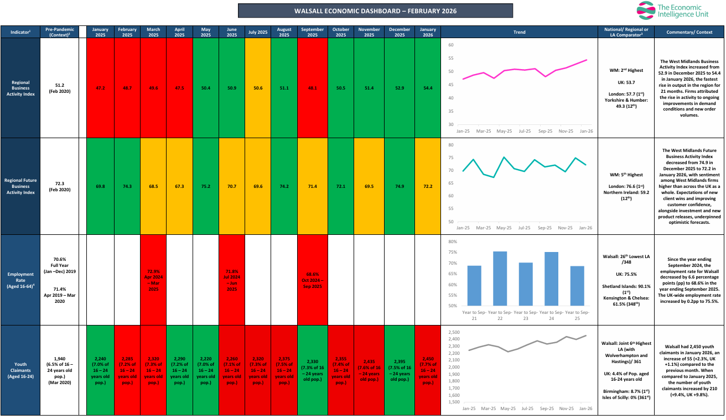Select the red 68.6% employment rate cell
Viewport: 726px width, 420px height.
pos(313,281)
